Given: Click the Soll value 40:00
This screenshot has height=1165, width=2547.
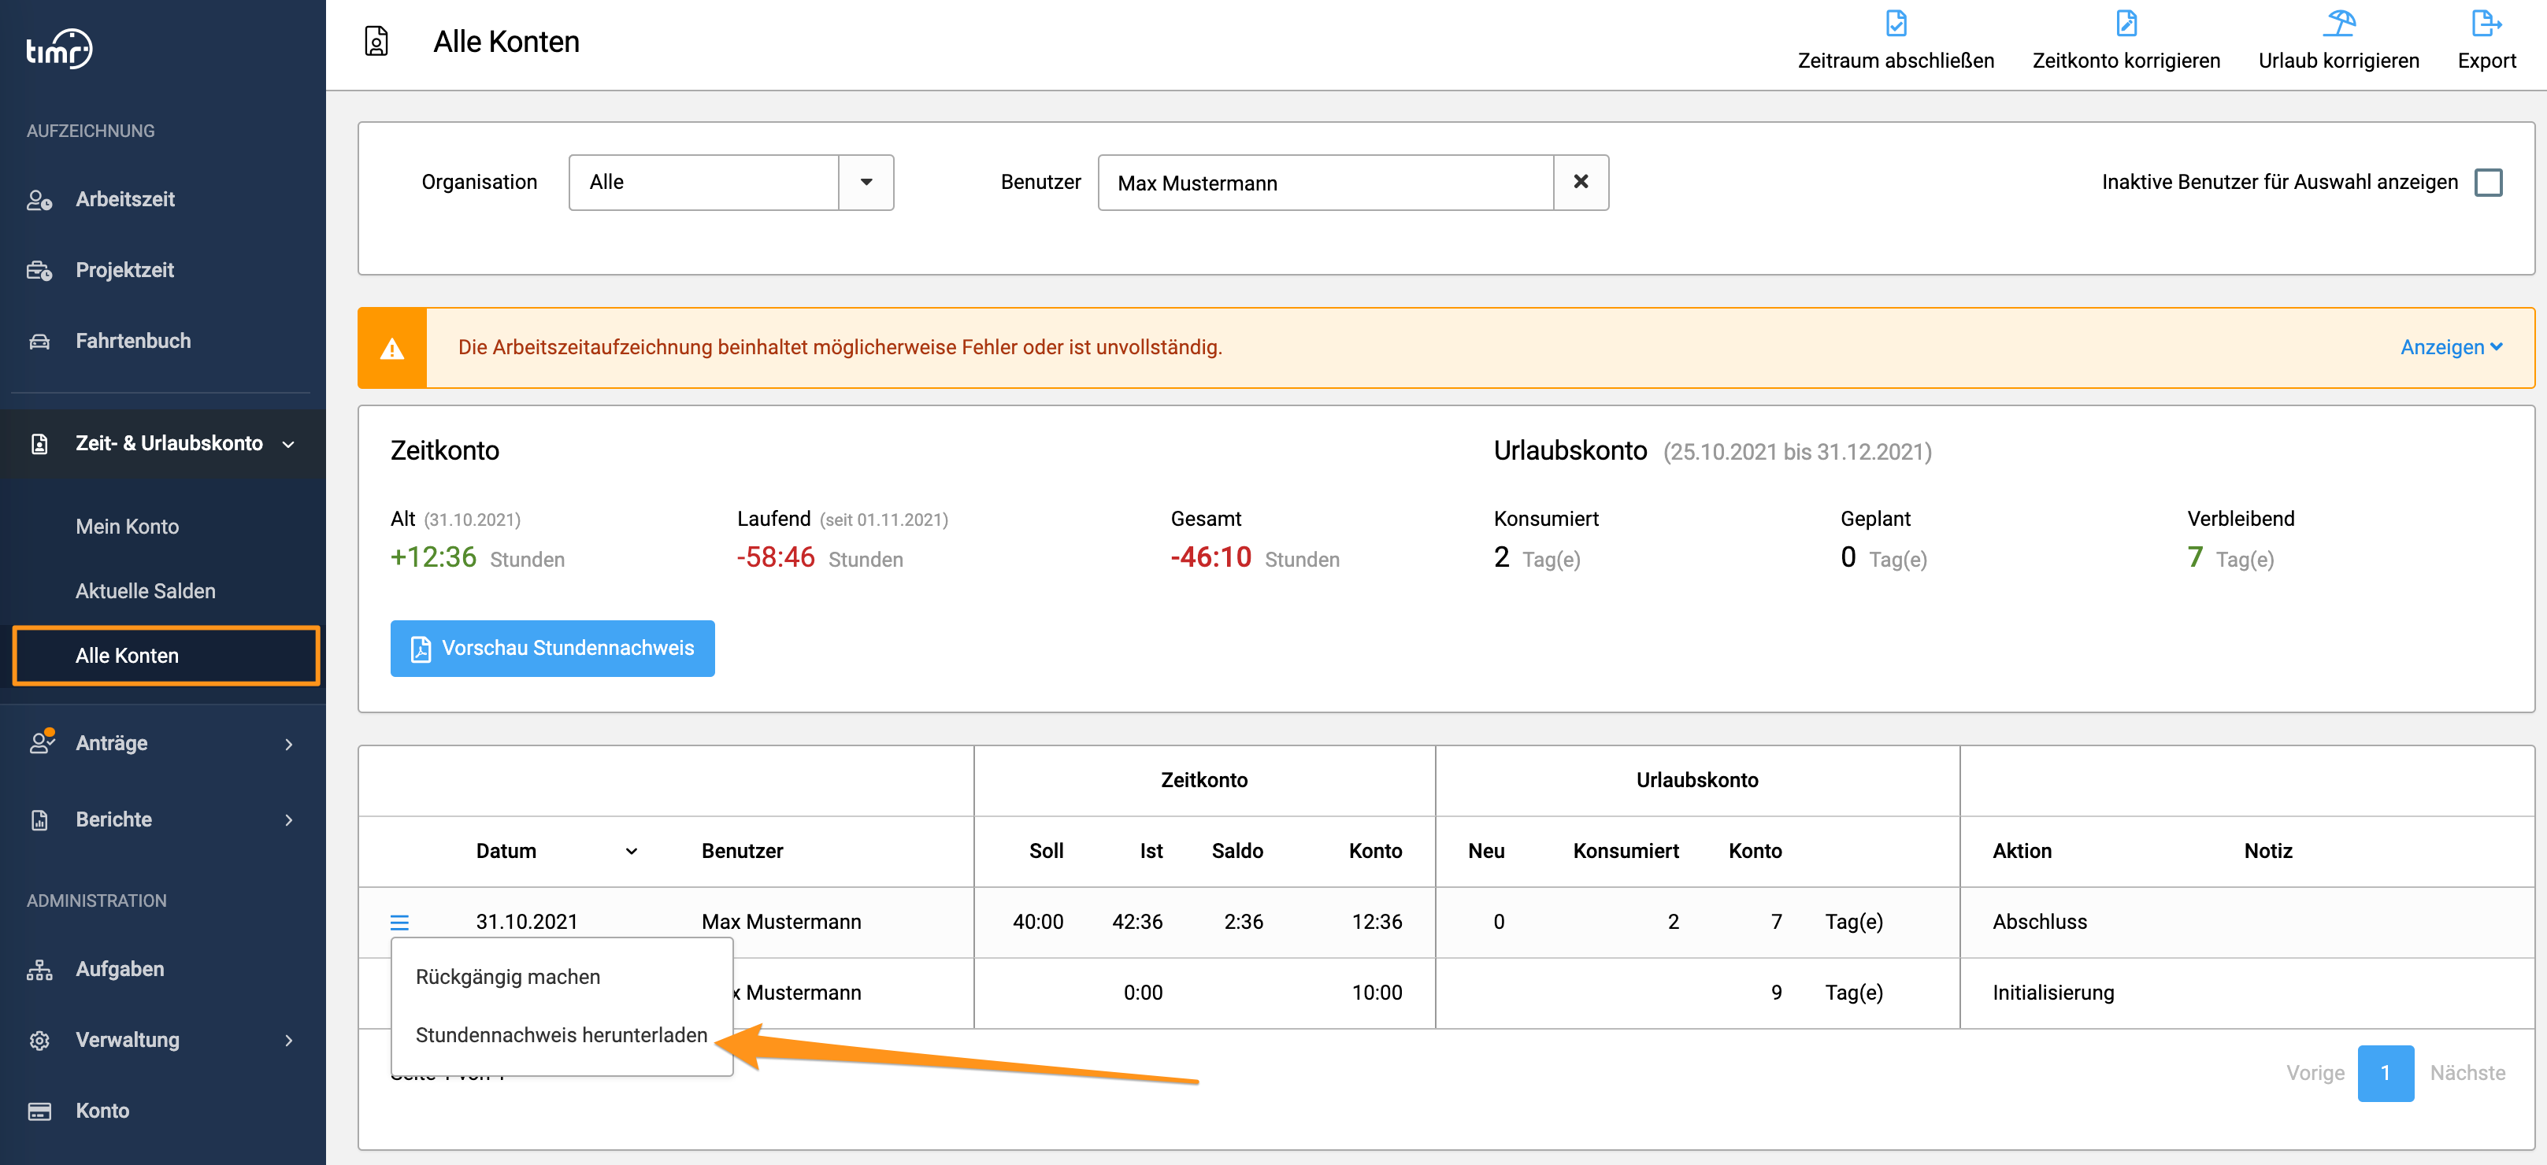Looking at the screenshot, I should (1037, 921).
